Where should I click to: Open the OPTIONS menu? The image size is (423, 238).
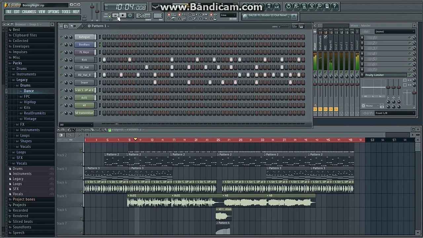click(53, 12)
